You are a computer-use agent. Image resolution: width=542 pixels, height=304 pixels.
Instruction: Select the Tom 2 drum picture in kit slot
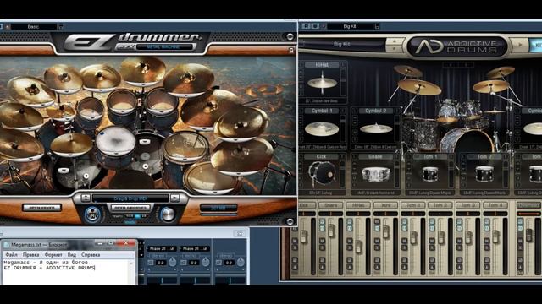pos(484,174)
